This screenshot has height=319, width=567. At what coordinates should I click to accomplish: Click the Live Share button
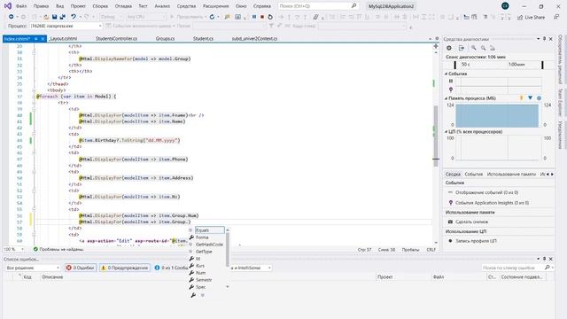[532, 17]
